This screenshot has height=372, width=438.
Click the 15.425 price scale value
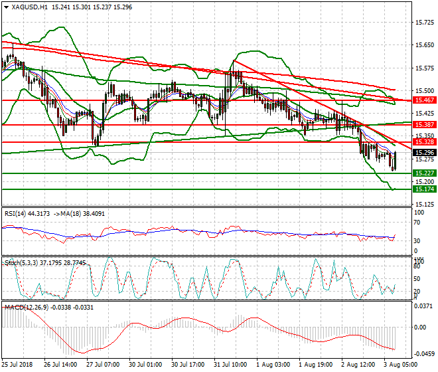pyautogui.click(x=425, y=114)
